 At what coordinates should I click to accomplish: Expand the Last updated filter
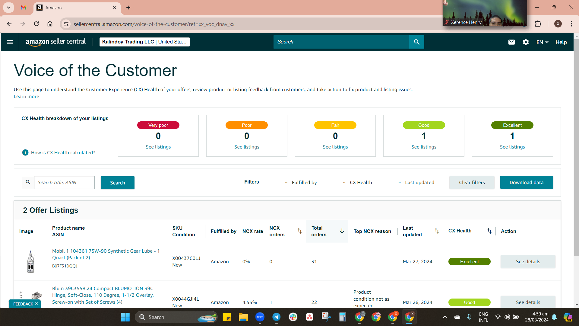[416, 183]
